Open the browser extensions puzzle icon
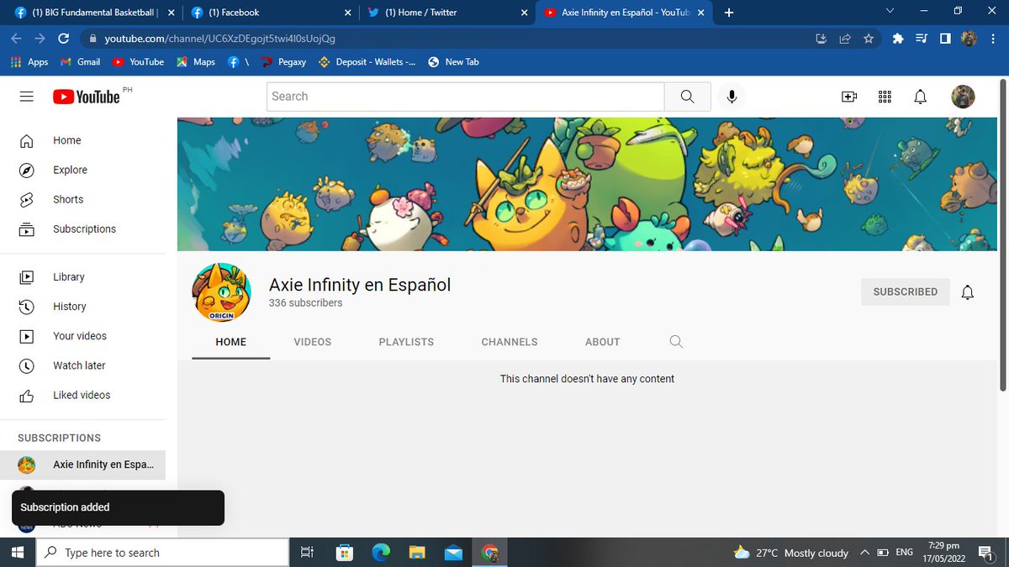 [898, 39]
